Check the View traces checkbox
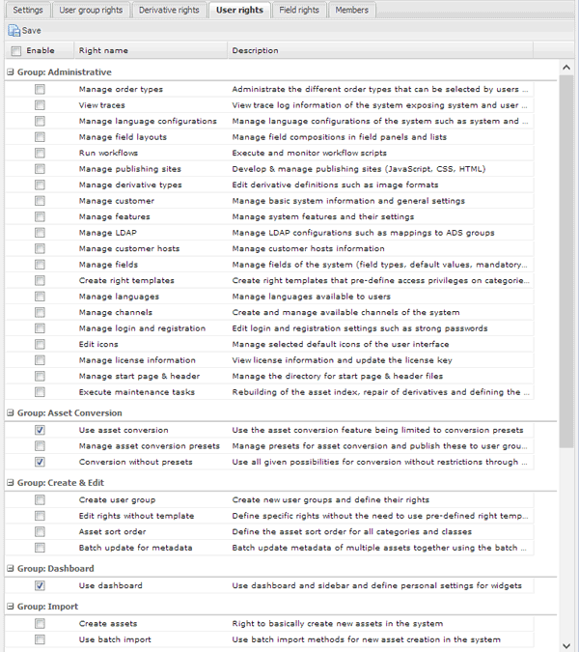Image resolution: width=579 pixels, height=652 pixels. click(40, 105)
